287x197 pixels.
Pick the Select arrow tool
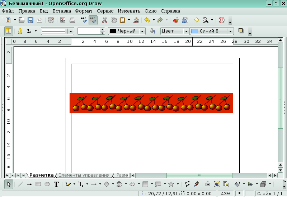click(9, 184)
